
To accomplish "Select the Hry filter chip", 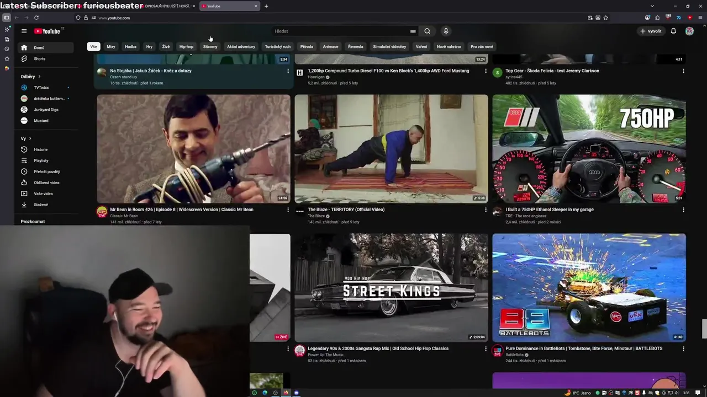I will tap(149, 47).
